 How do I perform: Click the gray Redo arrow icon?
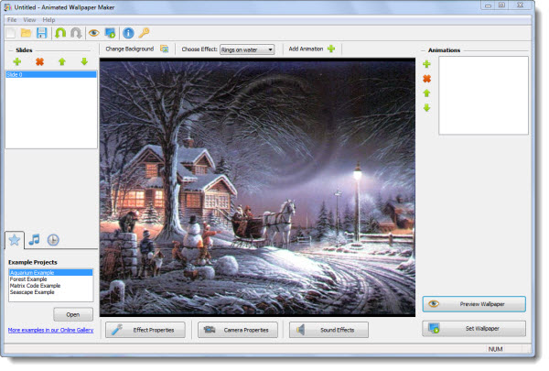point(76,33)
